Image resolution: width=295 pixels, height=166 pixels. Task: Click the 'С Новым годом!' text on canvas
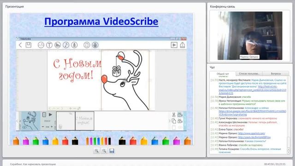[x=77, y=70]
